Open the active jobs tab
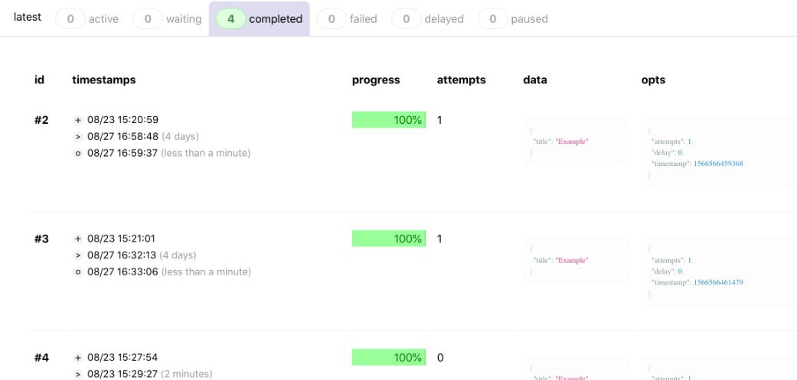 tap(87, 19)
